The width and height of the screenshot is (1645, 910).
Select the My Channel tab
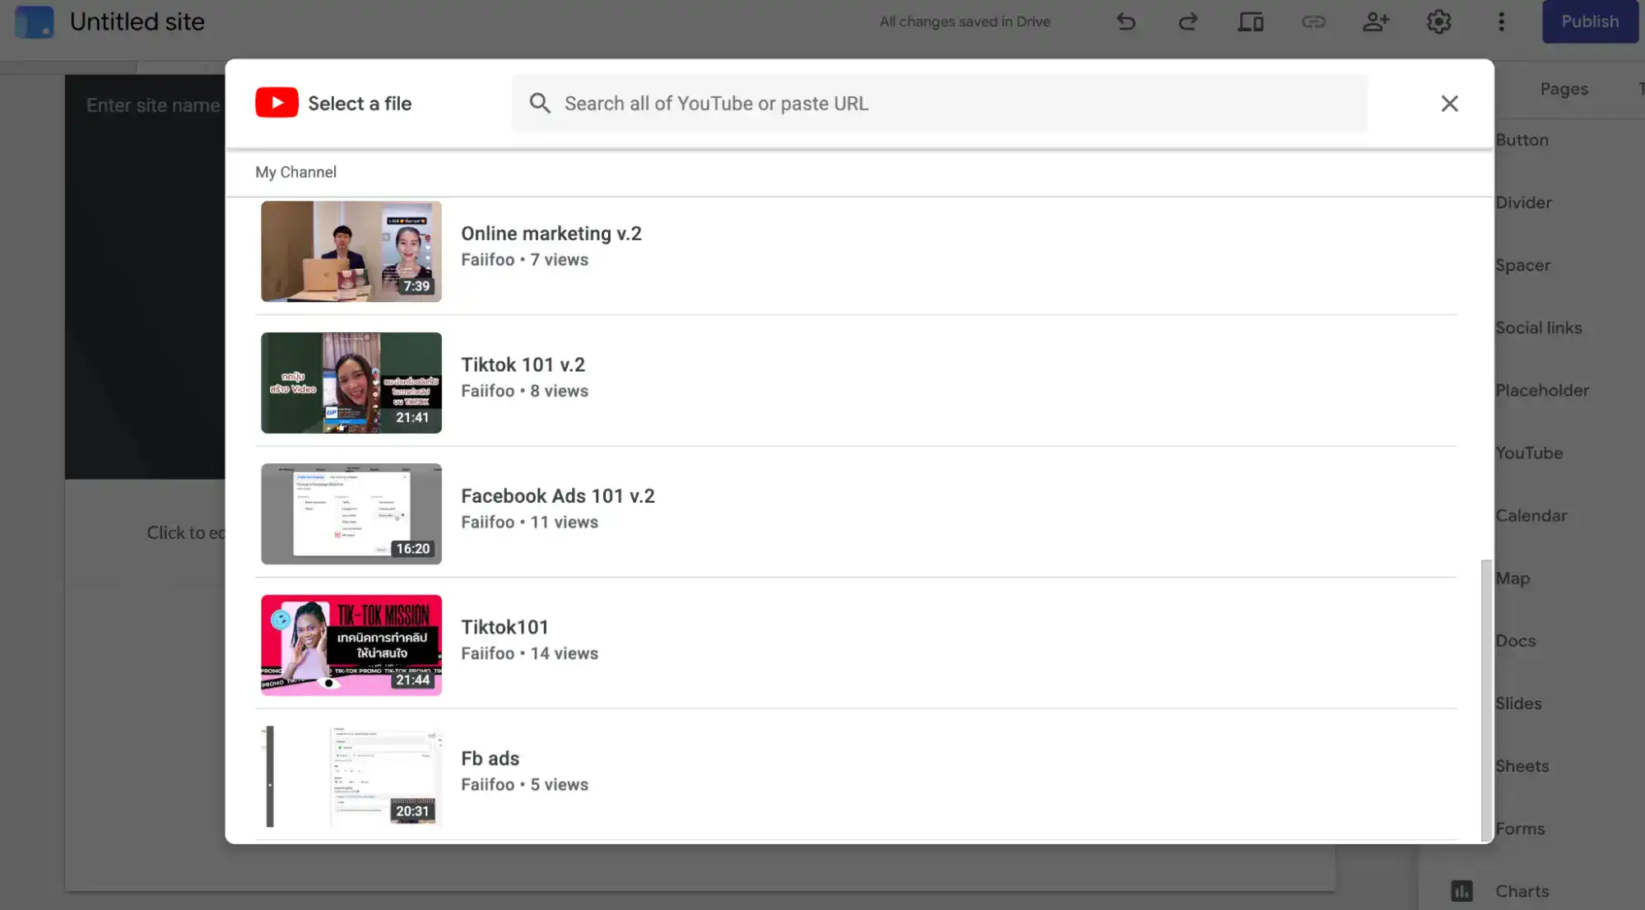[295, 172]
